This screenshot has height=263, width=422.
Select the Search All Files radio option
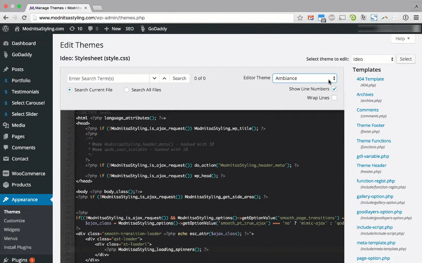[126, 90]
